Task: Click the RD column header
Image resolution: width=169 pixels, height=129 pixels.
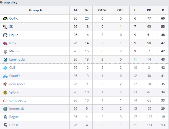Action: pyautogui.click(x=149, y=10)
